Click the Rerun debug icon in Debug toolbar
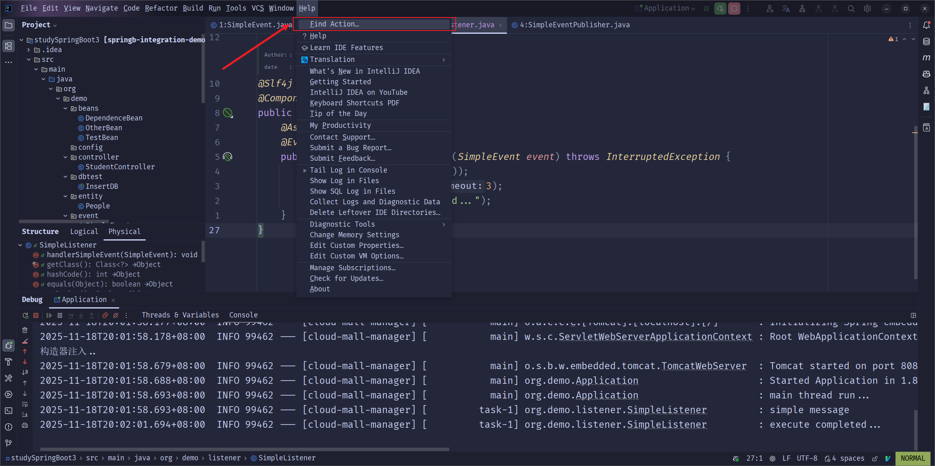The width and height of the screenshot is (935, 466). 25,315
